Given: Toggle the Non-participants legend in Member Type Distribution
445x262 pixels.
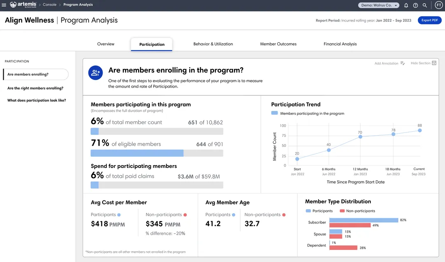Looking at the screenshot, I should pos(357,211).
